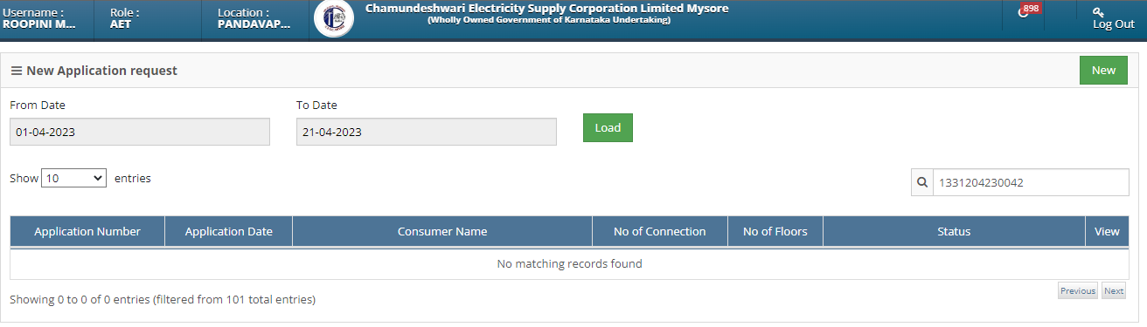1147x327 pixels.
Task: Sort by Application Date column
Action: pyautogui.click(x=229, y=231)
